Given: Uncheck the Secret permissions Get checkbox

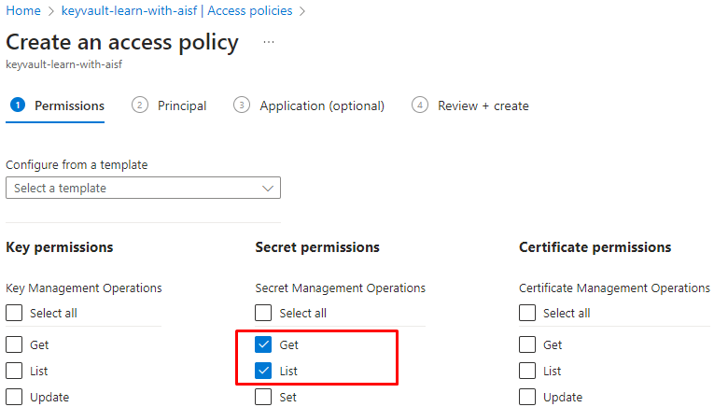Looking at the screenshot, I should pyautogui.click(x=263, y=344).
